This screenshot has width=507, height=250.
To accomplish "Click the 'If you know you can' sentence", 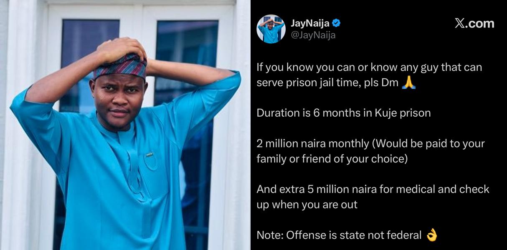I will tap(370, 75).
